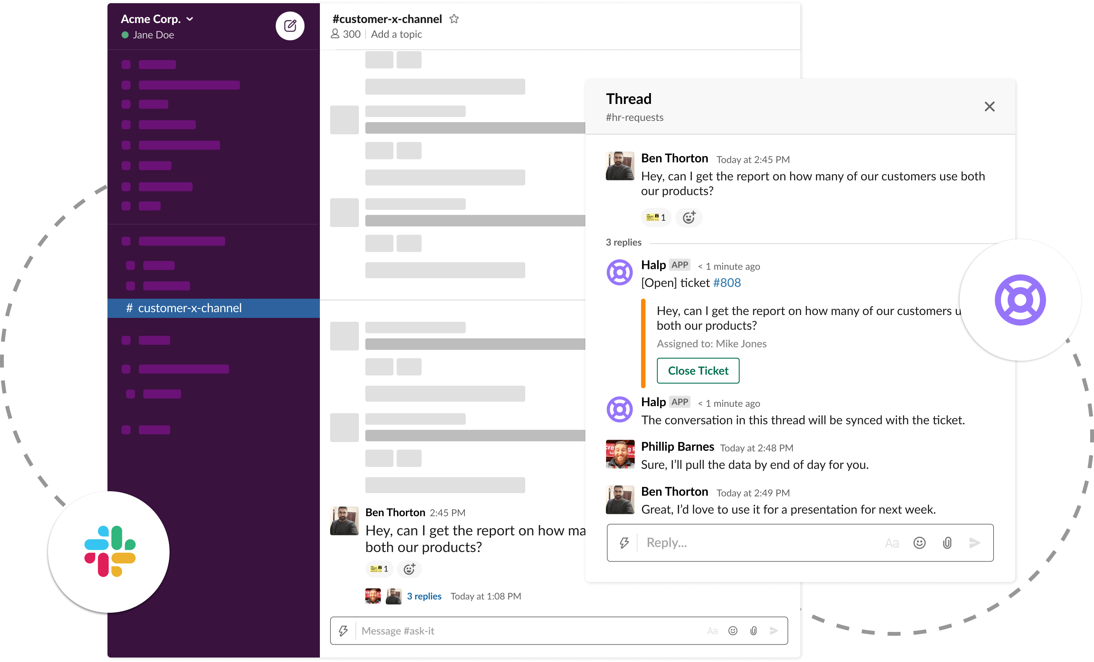Image resolution: width=1094 pixels, height=662 pixels.
Task: Send the channel message
Action: click(x=774, y=630)
